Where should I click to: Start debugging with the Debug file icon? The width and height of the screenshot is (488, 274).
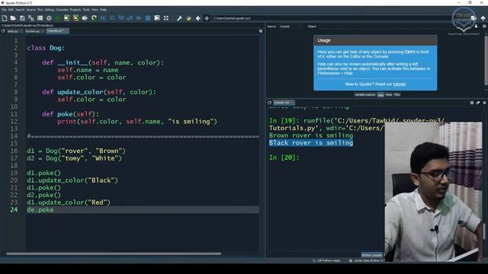click(x=103, y=18)
